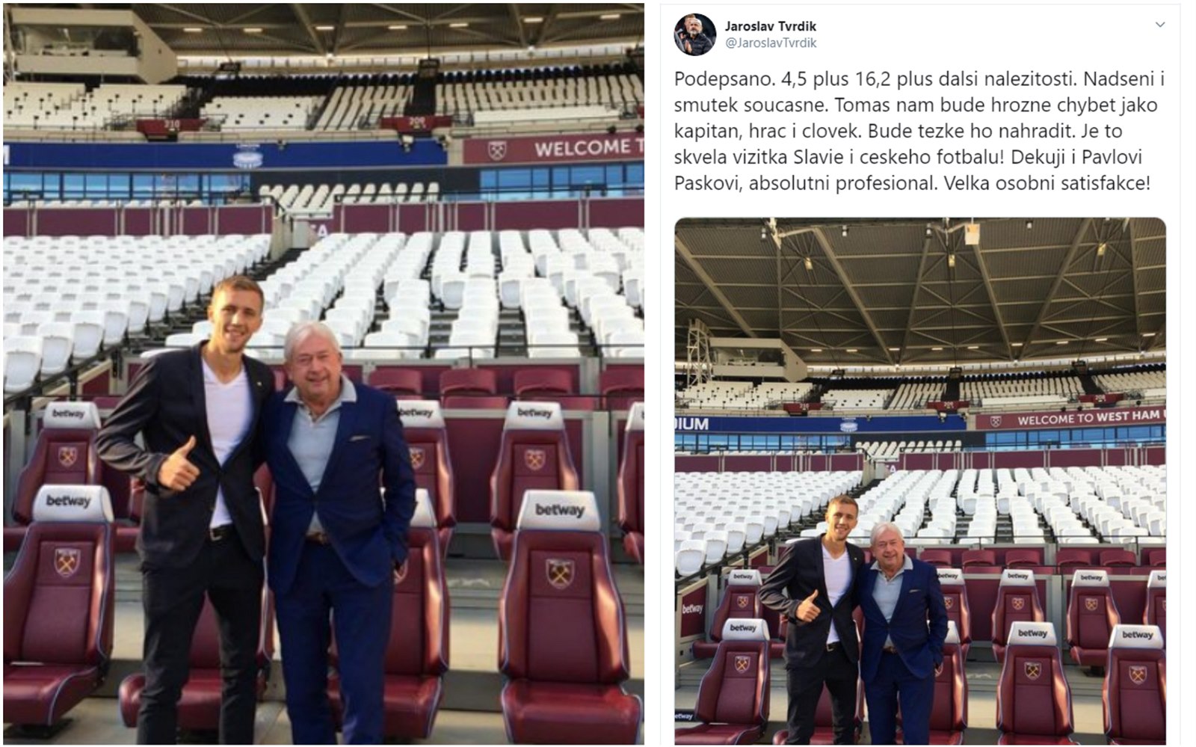Select the tweet text starting with Podepsano
The width and height of the screenshot is (1196, 747).
click(x=919, y=131)
